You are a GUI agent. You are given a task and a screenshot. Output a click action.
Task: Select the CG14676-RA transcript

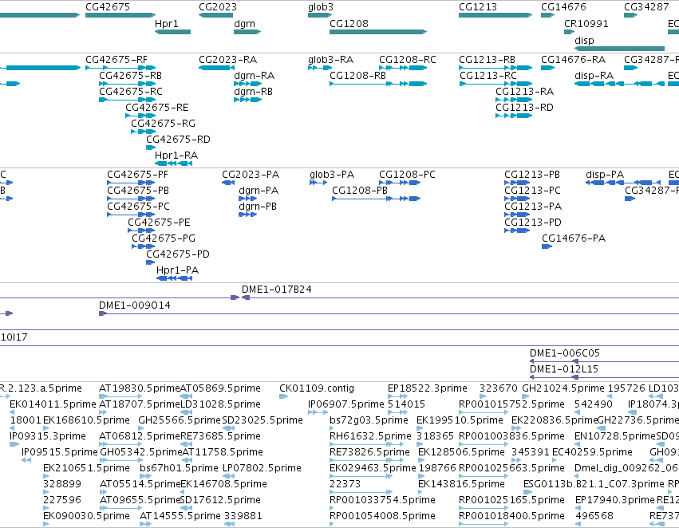(574, 60)
